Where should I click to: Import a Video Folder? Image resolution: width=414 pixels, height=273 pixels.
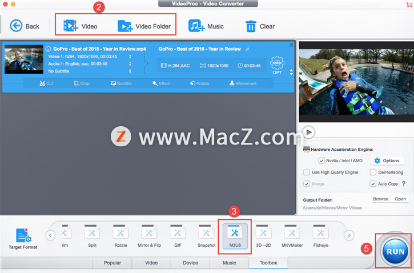144,26
